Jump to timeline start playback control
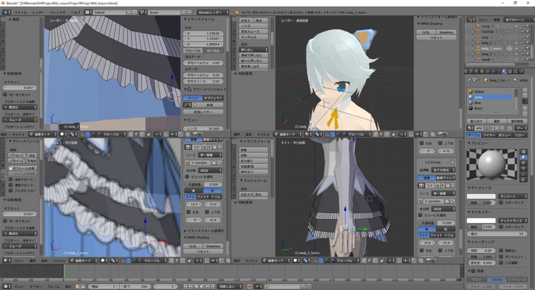Screen dimensions: 535x290 pyautogui.click(x=185, y=286)
